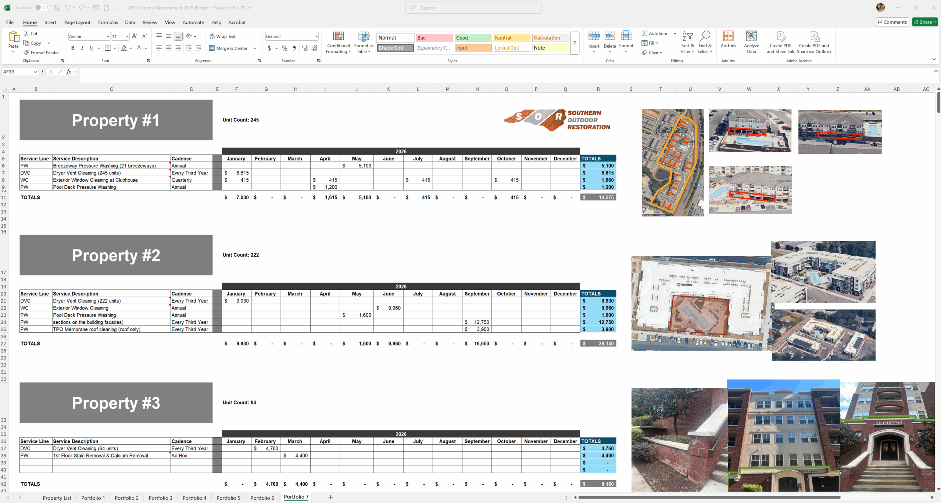Image resolution: width=941 pixels, height=503 pixels.
Task: Apply Merge & Center to cells
Action: pyautogui.click(x=228, y=48)
